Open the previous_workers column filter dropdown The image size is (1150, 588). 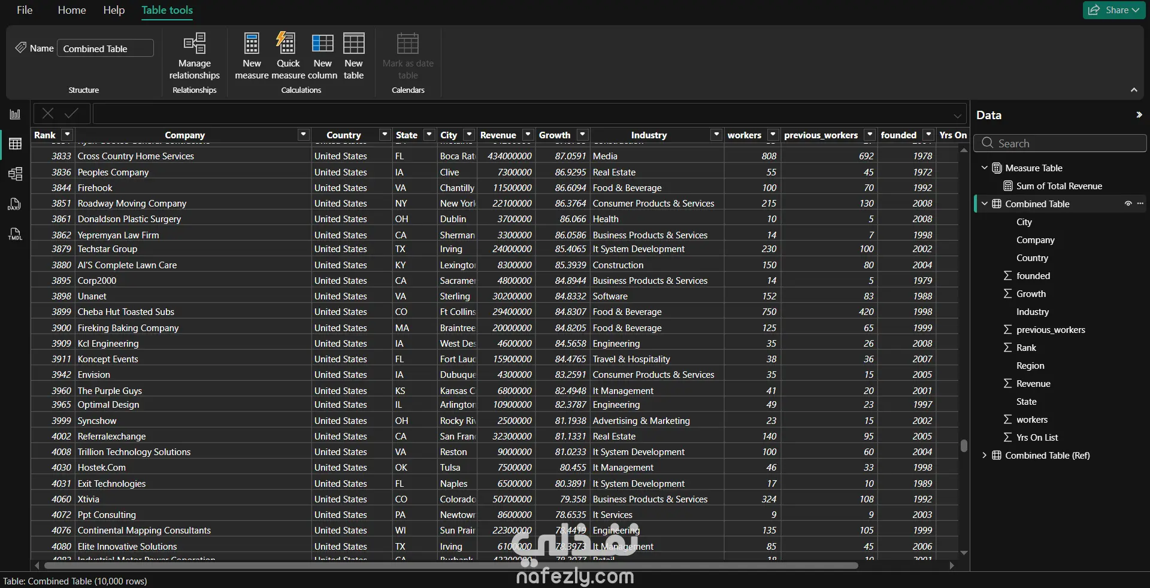[870, 135]
